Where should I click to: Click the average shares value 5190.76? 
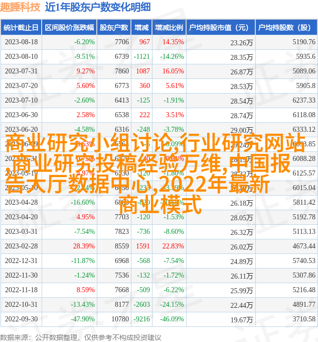pos(304,42)
